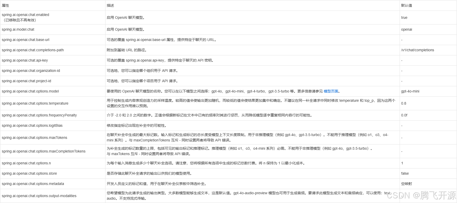Click description 附加到基础 URL 的路径
The height and width of the screenshot is (203, 457).
pos(127,50)
